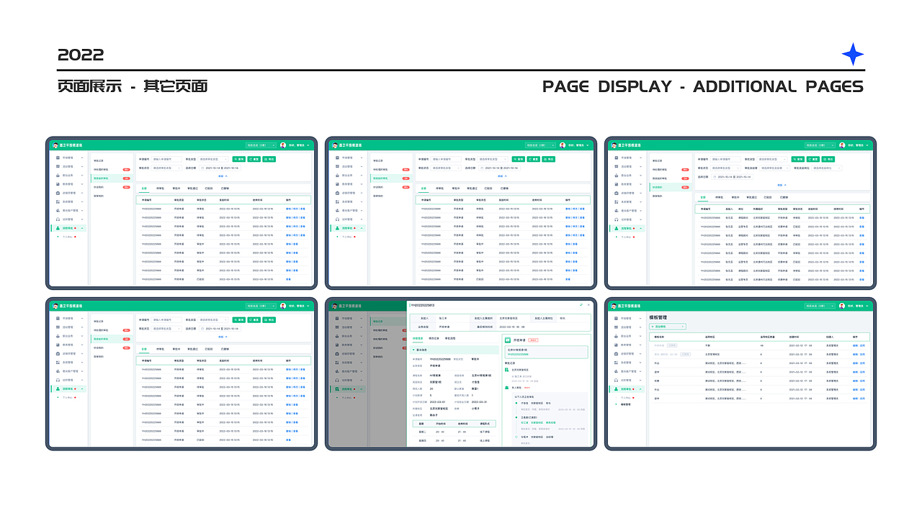Close the YH20220225813 detail dialog
Screen dimensions: 922x518
588,305
